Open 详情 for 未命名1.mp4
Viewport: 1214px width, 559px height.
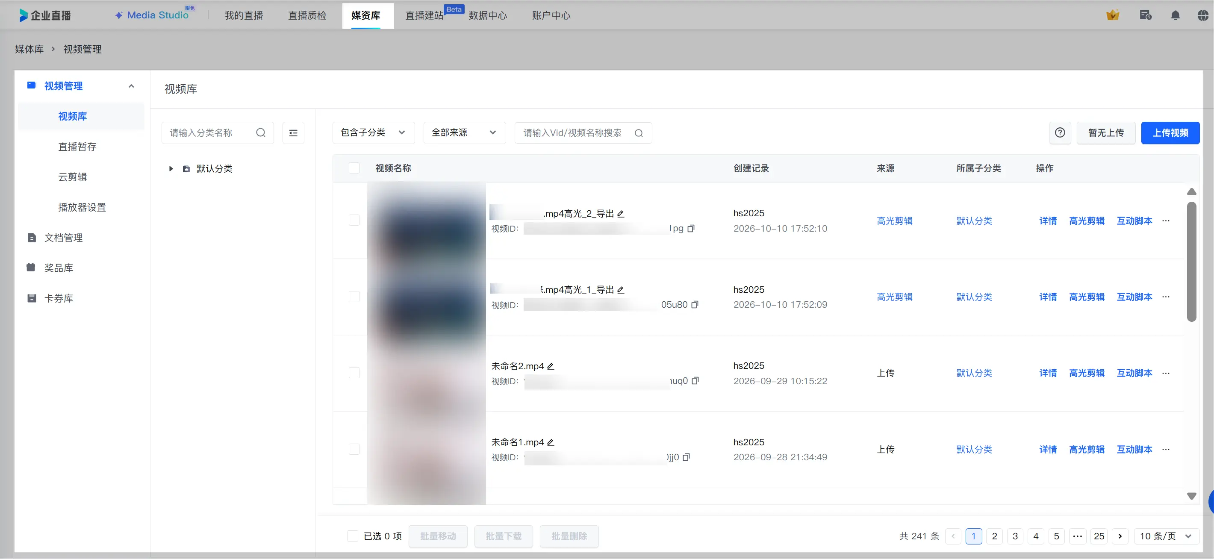click(x=1048, y=450)
